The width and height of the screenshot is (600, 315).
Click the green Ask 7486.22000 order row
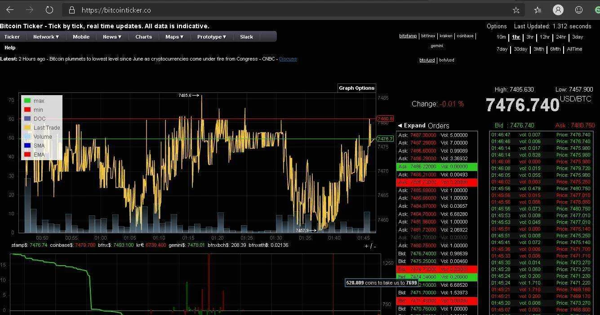(x=437, y=166)
